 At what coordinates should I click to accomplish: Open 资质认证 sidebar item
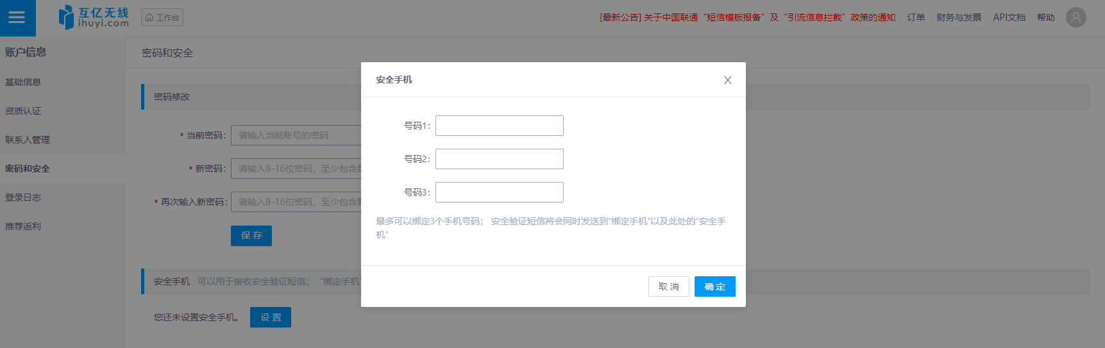[x=23, y=111]
